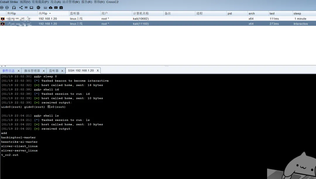Click 'ssh> shell id' console line
Image resolution: width=316 pixels, height=179 pixels.
coord(46,89)
